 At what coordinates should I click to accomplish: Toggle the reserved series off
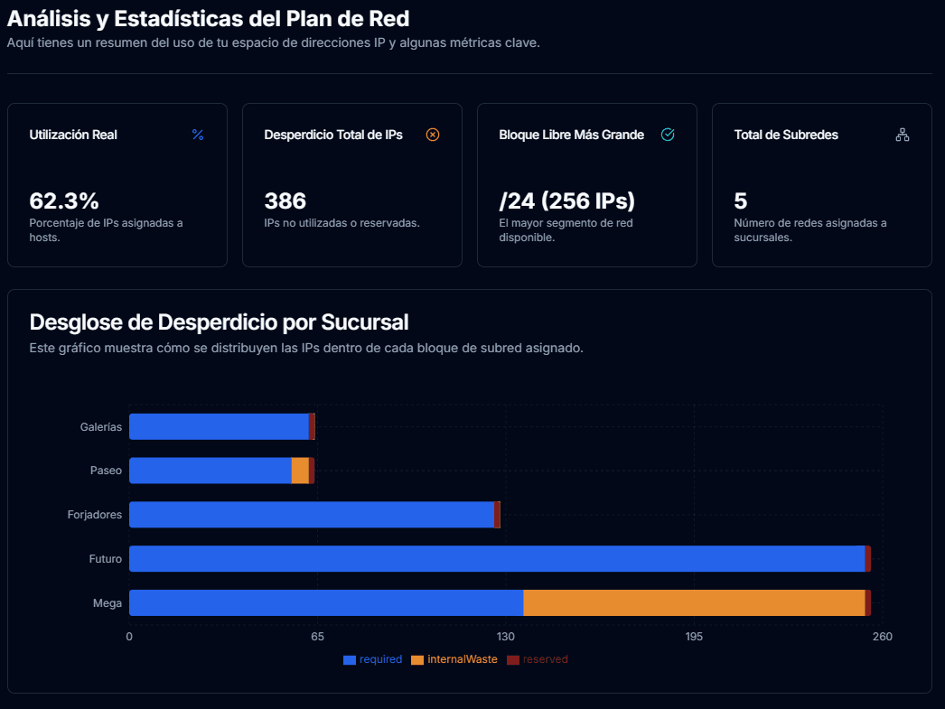[535, 659]
